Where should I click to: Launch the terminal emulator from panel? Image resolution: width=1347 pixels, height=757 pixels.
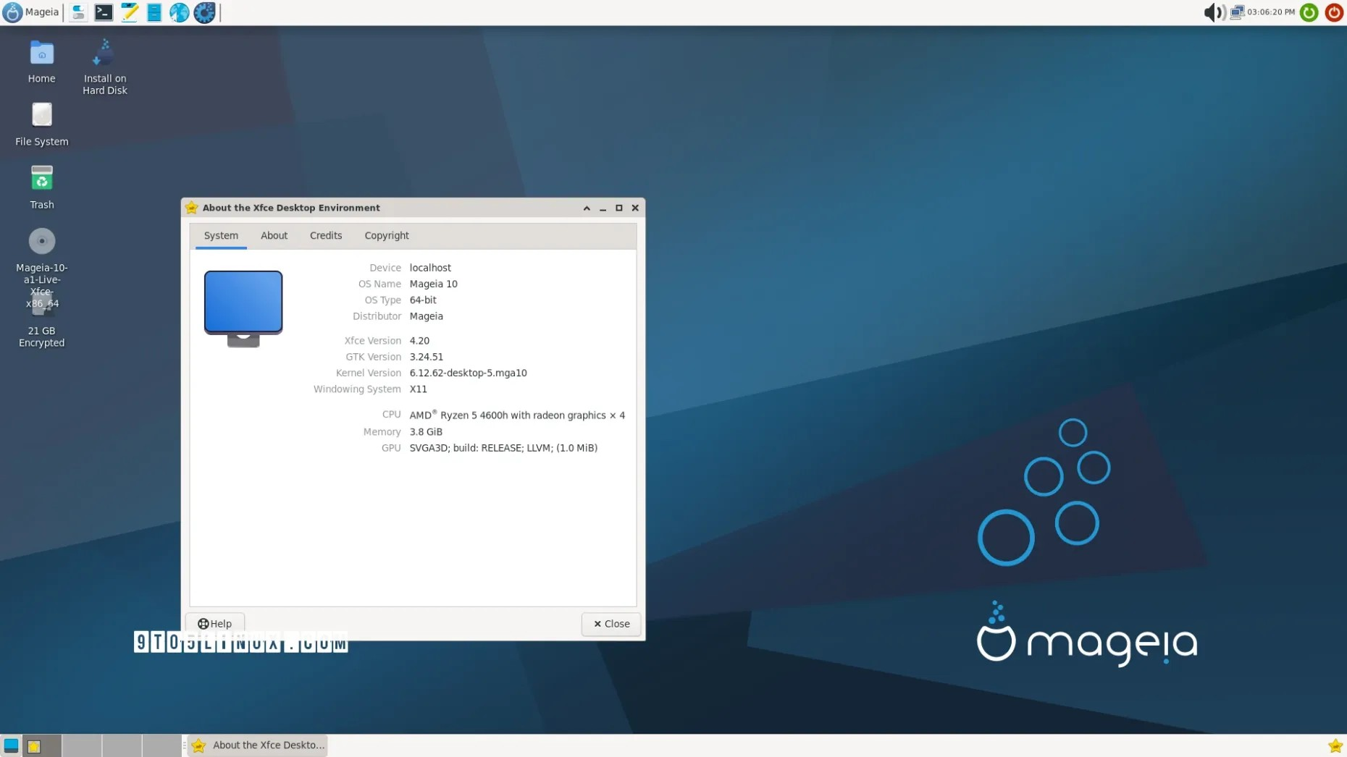104,12
